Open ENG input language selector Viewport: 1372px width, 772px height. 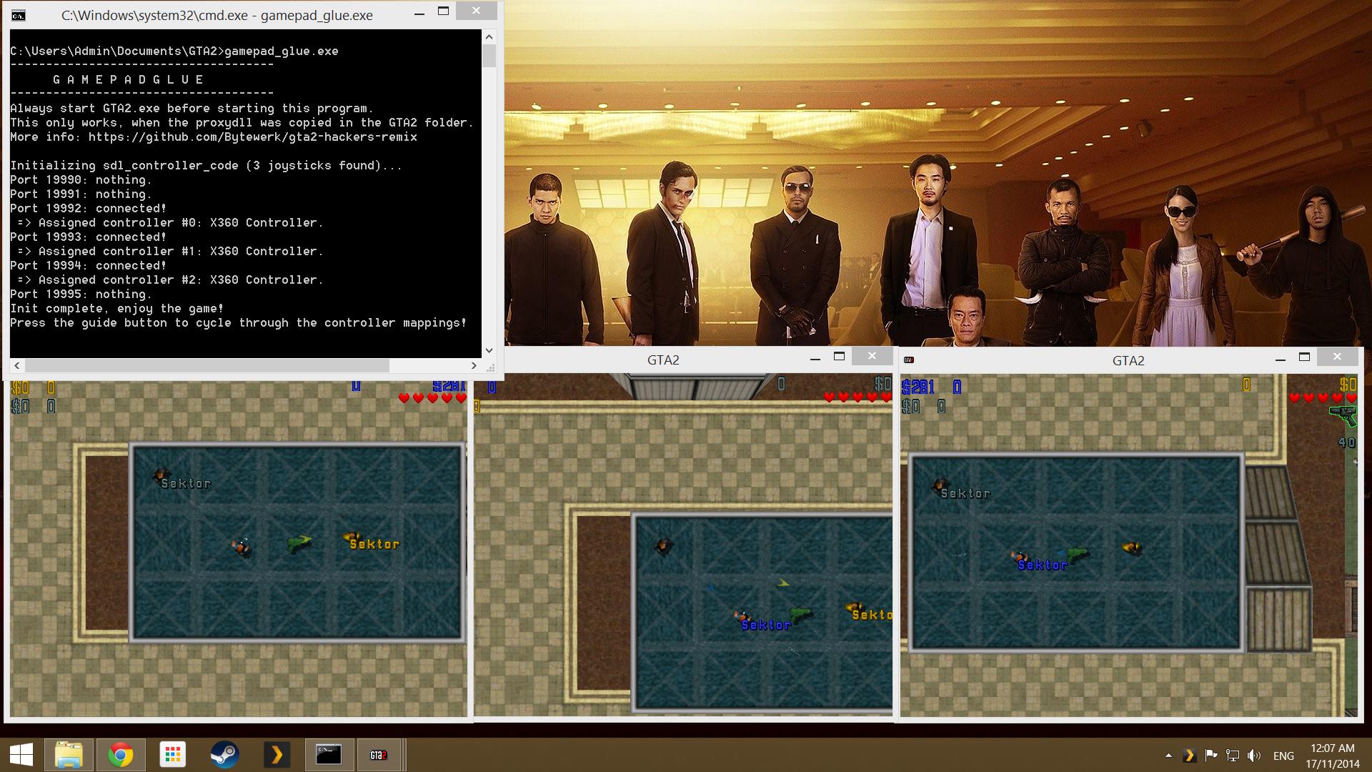[x=1283, y=756]
